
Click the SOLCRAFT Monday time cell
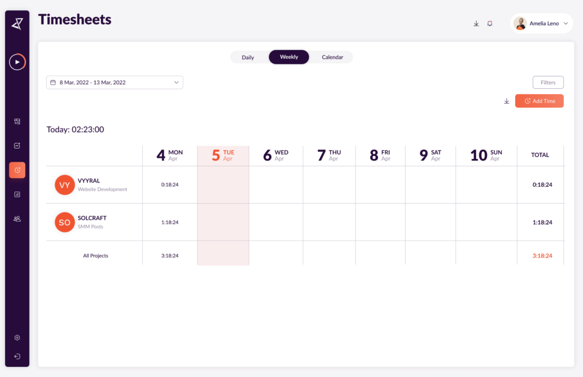click(x=169, y=222)
